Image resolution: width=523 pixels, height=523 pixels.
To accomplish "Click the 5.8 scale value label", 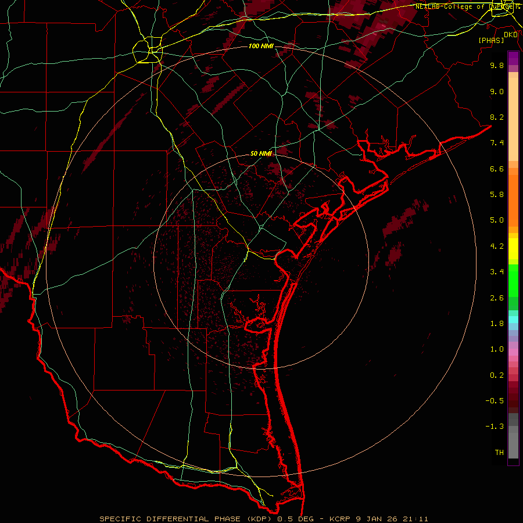I will (x=497, y=195).
